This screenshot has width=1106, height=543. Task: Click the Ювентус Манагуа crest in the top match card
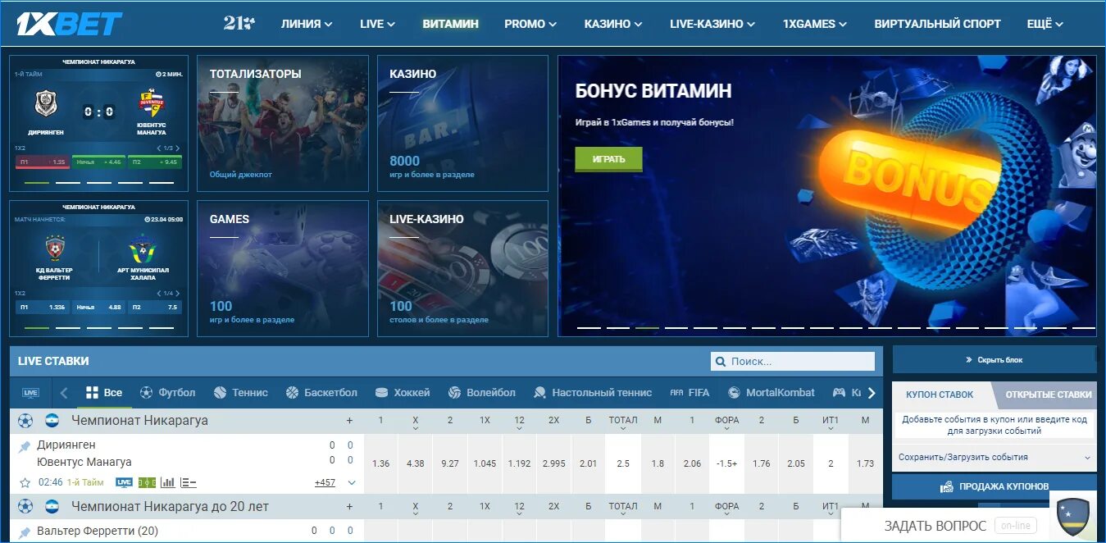point(152,103)
